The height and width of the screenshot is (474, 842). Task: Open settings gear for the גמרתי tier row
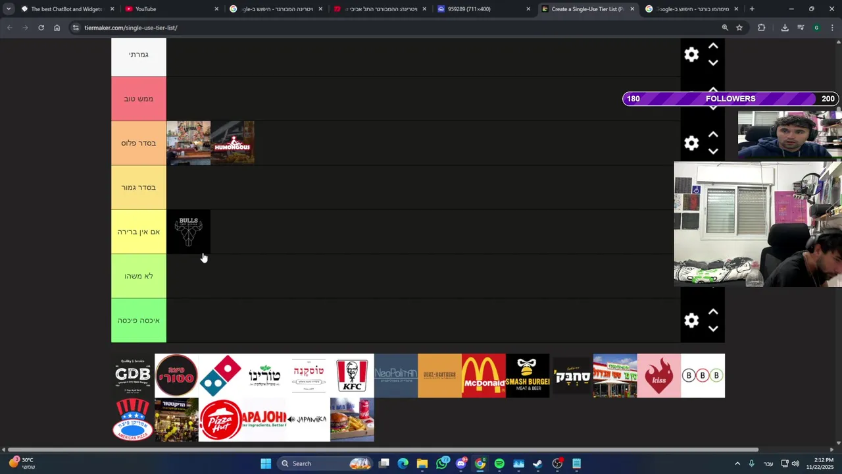tap(691, 55)
